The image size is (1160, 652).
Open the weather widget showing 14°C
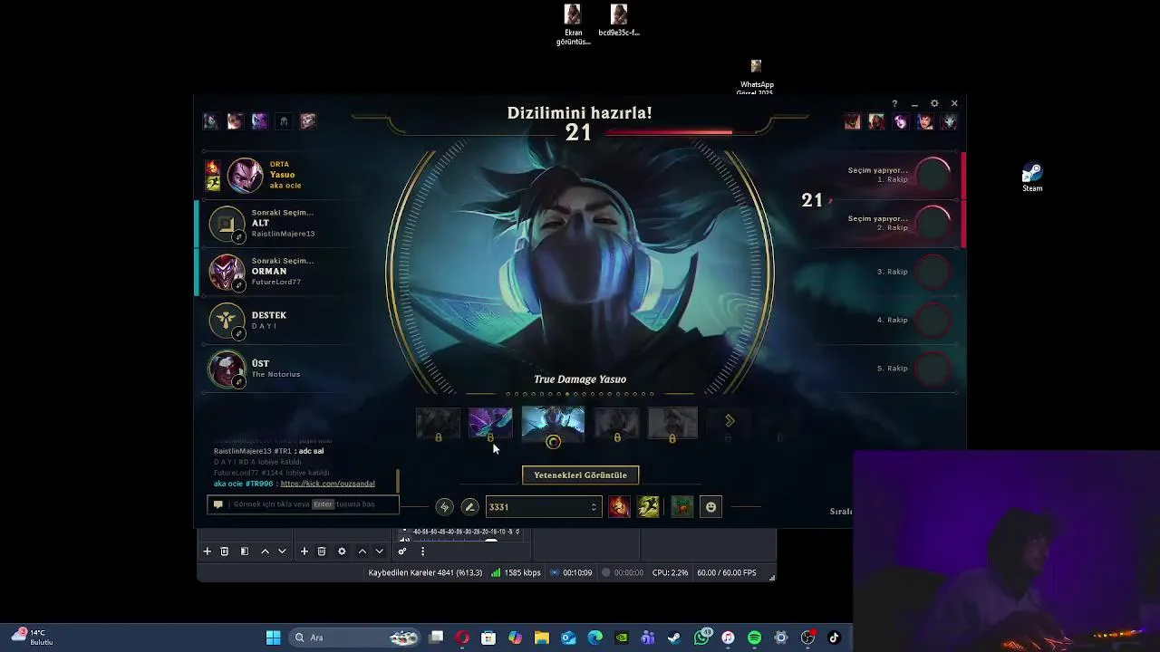click(33, 637)
